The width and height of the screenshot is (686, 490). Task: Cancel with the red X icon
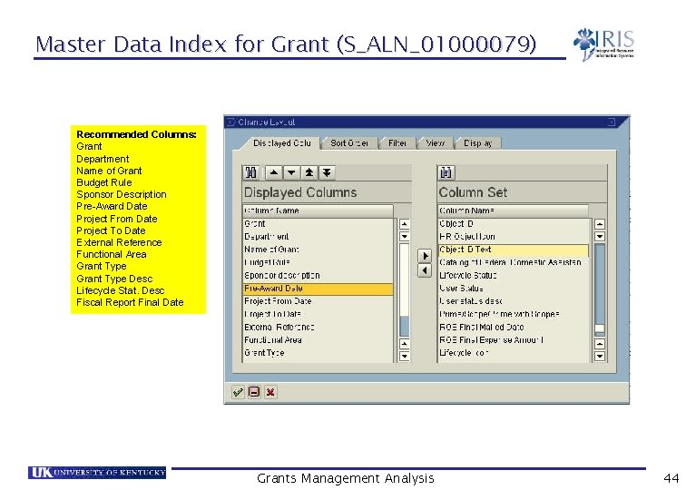[x=270, y=392]
